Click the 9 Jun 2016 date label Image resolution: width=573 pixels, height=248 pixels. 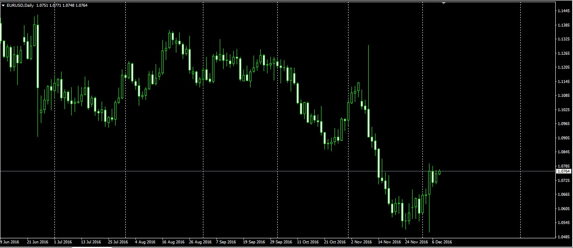pos(10,242)
